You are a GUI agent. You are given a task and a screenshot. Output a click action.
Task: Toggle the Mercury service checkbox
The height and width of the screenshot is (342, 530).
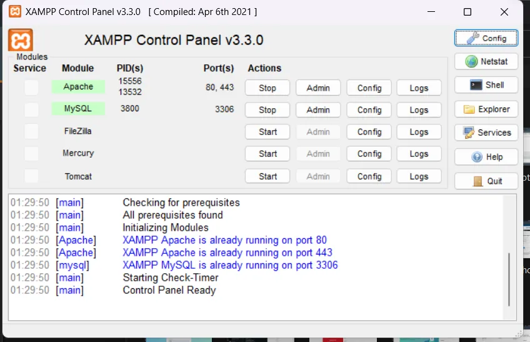31,154
